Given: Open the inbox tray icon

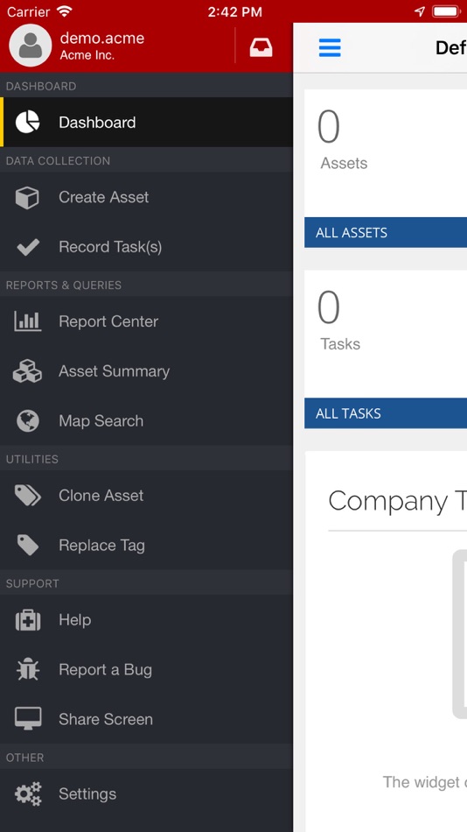Looking at the screenshot, I should [x=261, y=48].
